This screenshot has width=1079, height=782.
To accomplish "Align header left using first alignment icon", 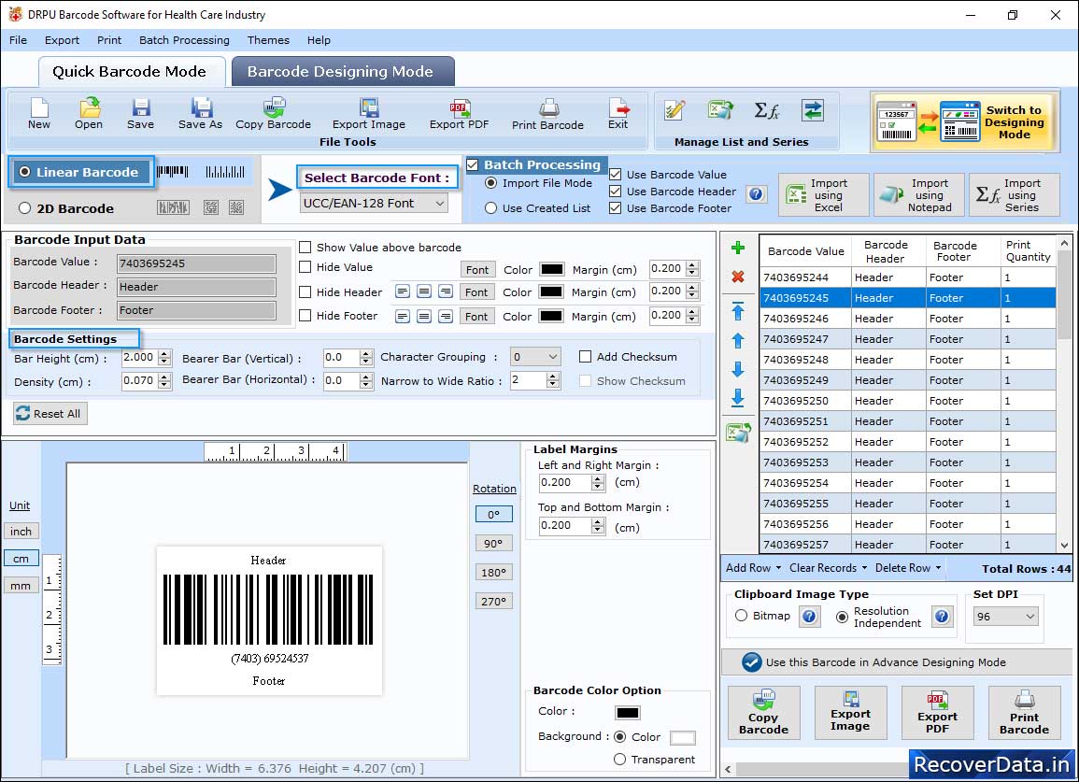I will click(403, 291).
